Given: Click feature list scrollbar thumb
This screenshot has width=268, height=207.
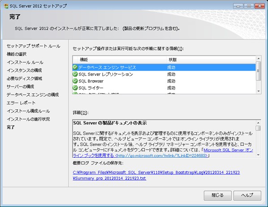Looking at the screenshot, I should [x=259, y=71].
